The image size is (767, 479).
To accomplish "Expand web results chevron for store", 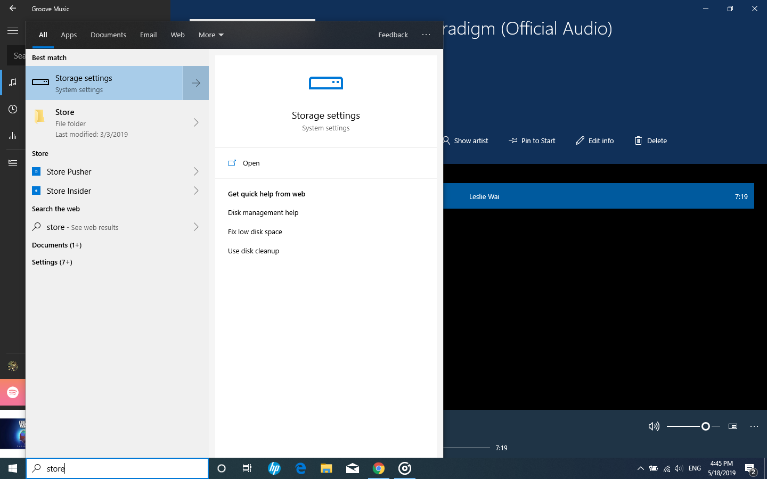I will pos(196,227).
